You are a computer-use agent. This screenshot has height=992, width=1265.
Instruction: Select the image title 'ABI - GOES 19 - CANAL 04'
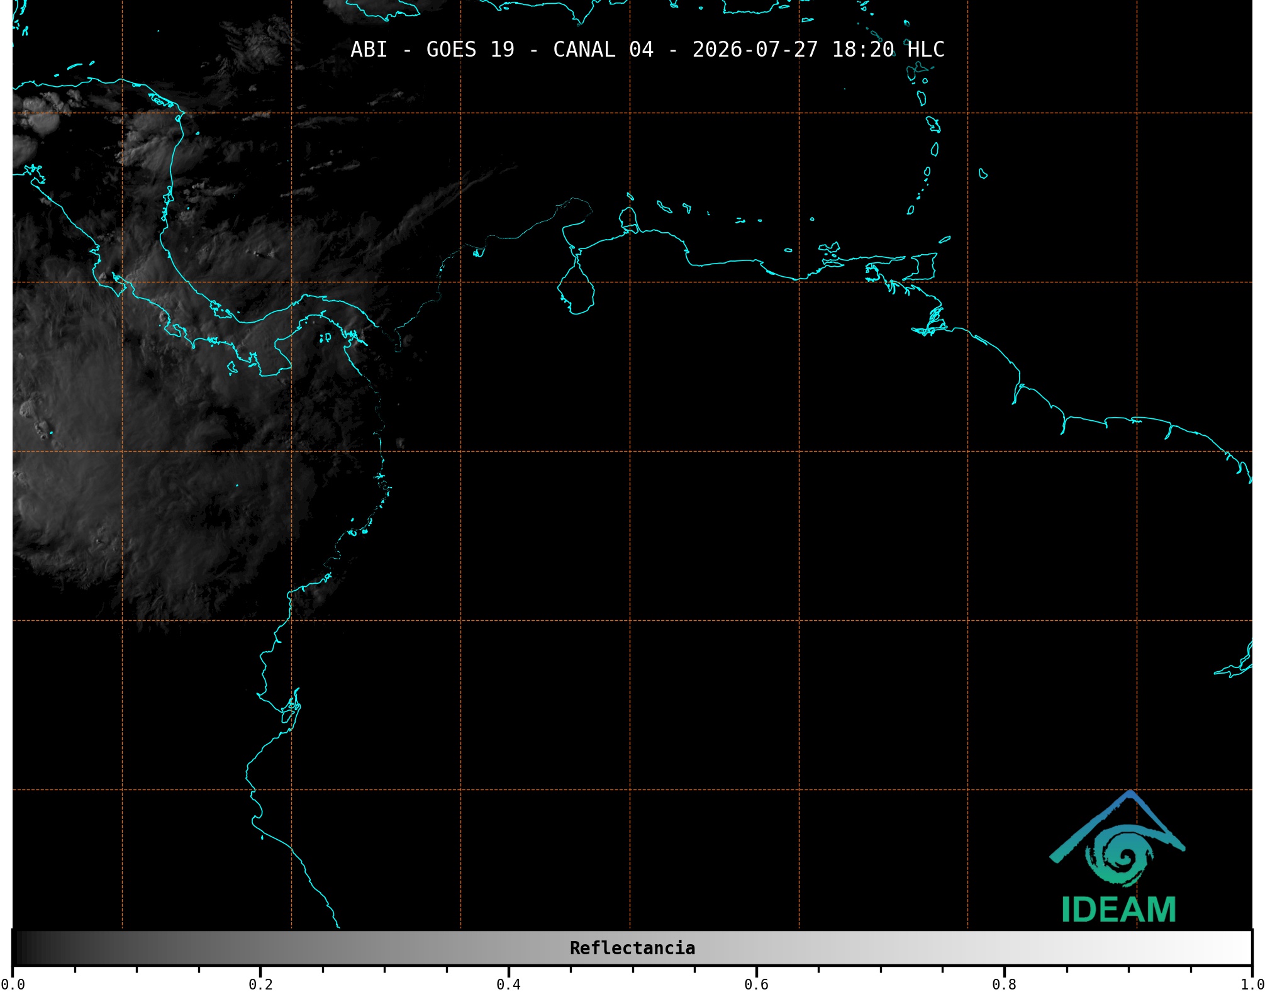(502, 50)
